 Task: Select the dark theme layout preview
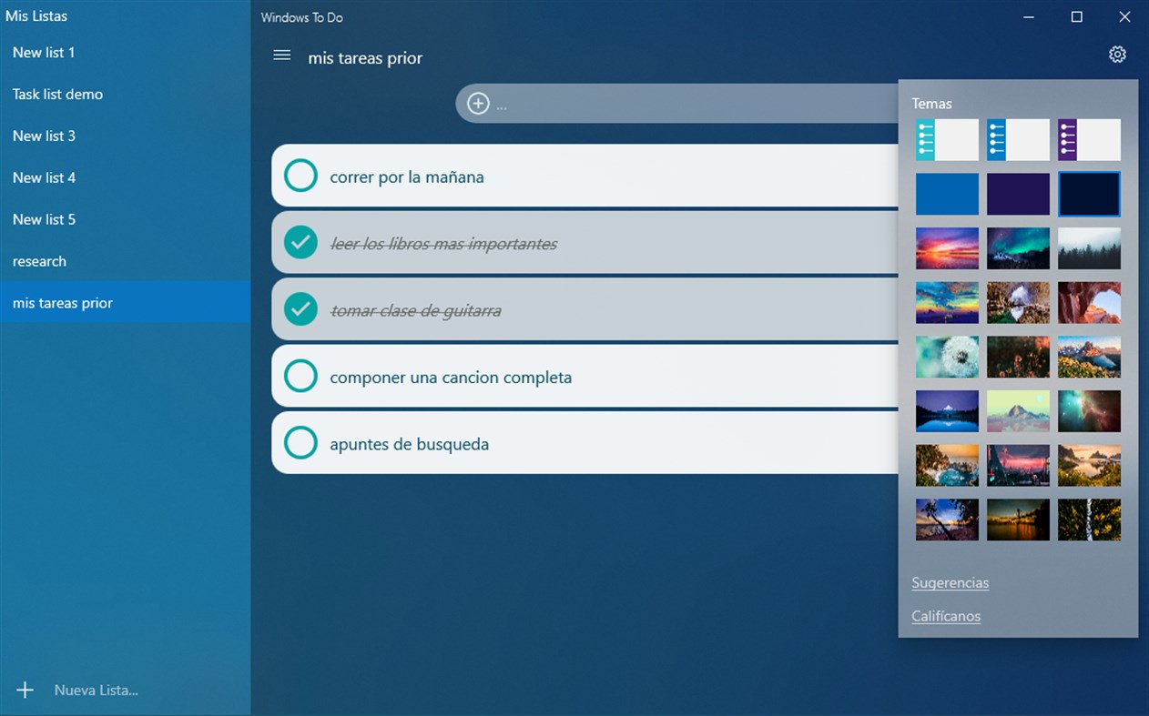pyautogui.click(x=1089, y=139)
